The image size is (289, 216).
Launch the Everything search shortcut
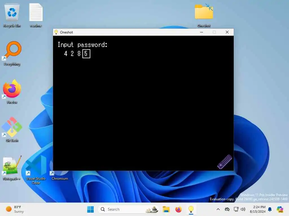coord(12,53)
